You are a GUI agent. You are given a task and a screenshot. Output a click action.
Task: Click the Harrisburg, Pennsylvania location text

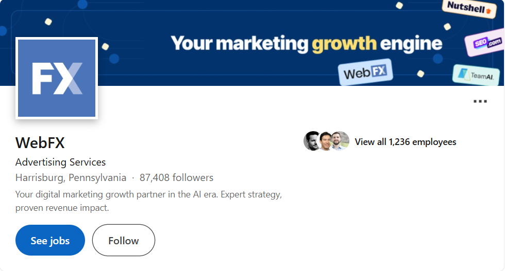[x=71, y=178]
